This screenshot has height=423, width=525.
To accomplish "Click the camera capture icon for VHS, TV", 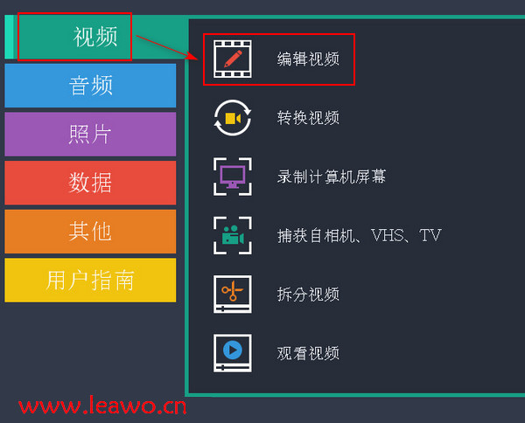I will pos(233,235).
